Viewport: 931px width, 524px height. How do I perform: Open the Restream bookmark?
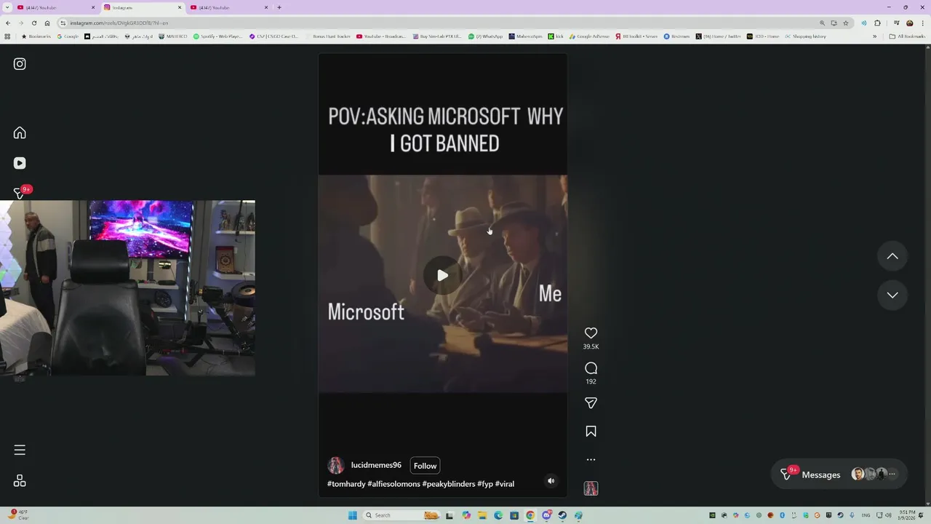pos(676,36)
